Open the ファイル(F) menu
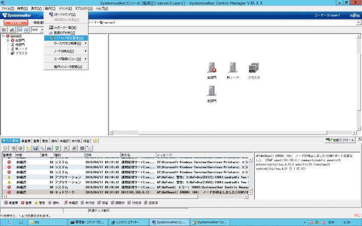 (x=8, y=9)
